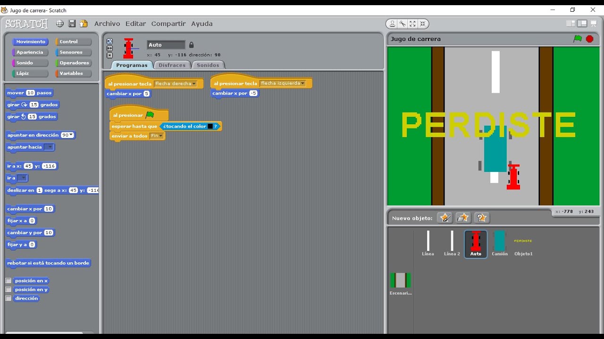Image resolution: width=604 pixels, height=339 pixels.
Task: Select the grow sprite tool
Action: click(x=412, y=24)
